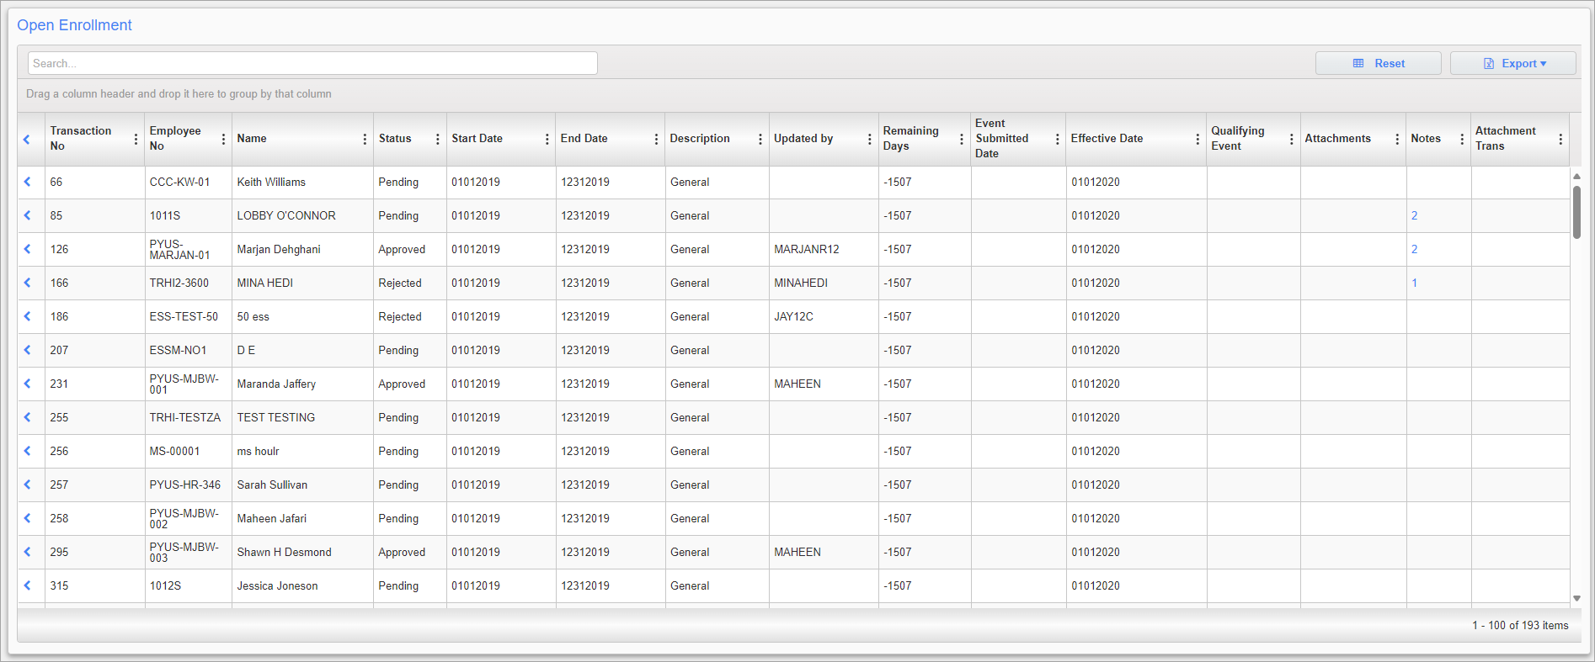Click the Reset button
The image size is (1595, 662).
(1379, 63)
